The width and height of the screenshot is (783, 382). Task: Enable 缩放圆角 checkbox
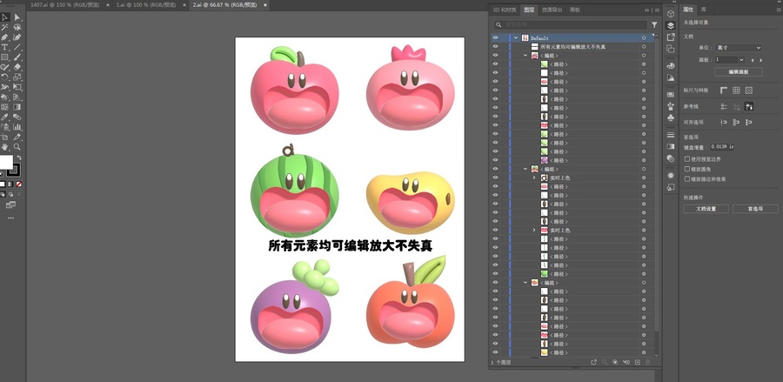[x=687, y=169]
